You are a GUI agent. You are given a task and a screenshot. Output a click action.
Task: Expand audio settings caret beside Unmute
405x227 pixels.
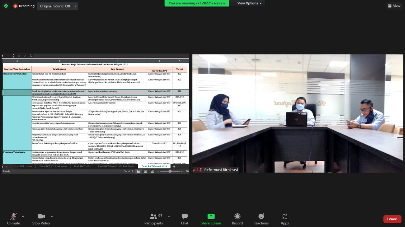pyautogui.click(x=23, y=216)
